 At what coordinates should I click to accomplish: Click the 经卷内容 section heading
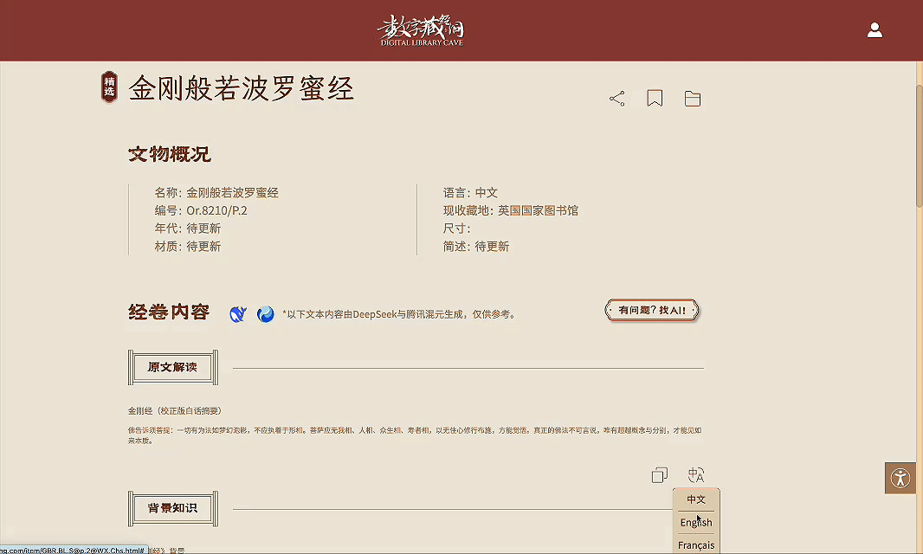[169, 312]
